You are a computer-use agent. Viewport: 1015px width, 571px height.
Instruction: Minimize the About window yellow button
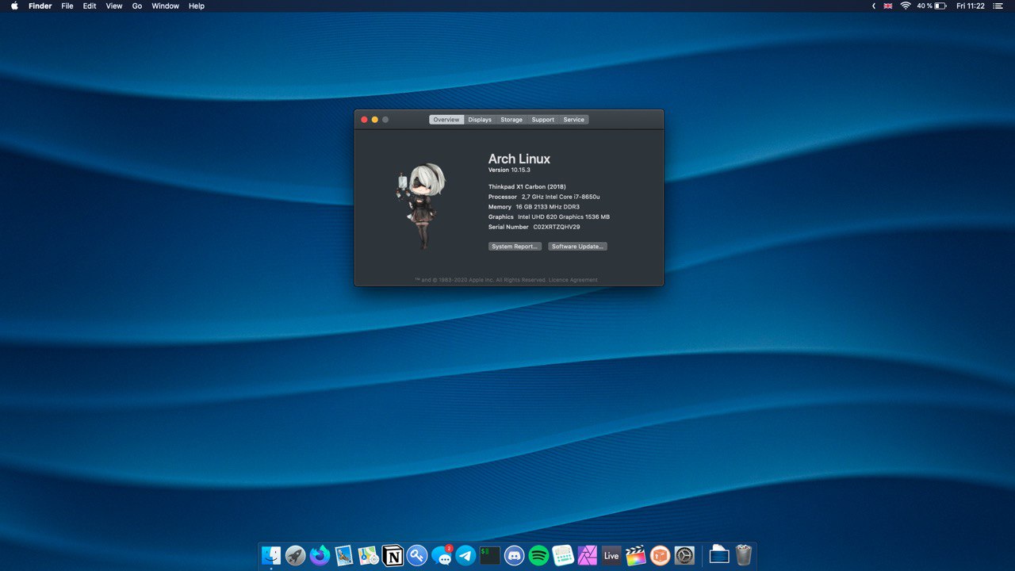coord(375,120)
